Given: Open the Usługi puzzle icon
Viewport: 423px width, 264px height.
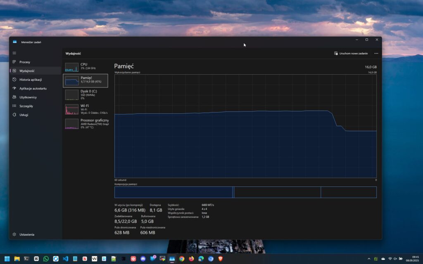Looking at the screenshot, I should pos(14,115).
